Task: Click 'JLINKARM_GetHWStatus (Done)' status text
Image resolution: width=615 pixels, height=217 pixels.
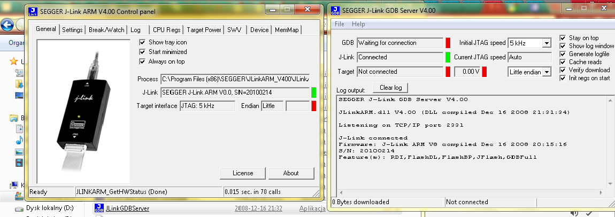Action: click(122, 192)
